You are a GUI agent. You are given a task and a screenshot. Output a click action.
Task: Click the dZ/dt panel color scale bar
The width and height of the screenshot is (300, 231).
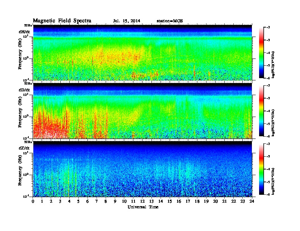coord(261,169)
